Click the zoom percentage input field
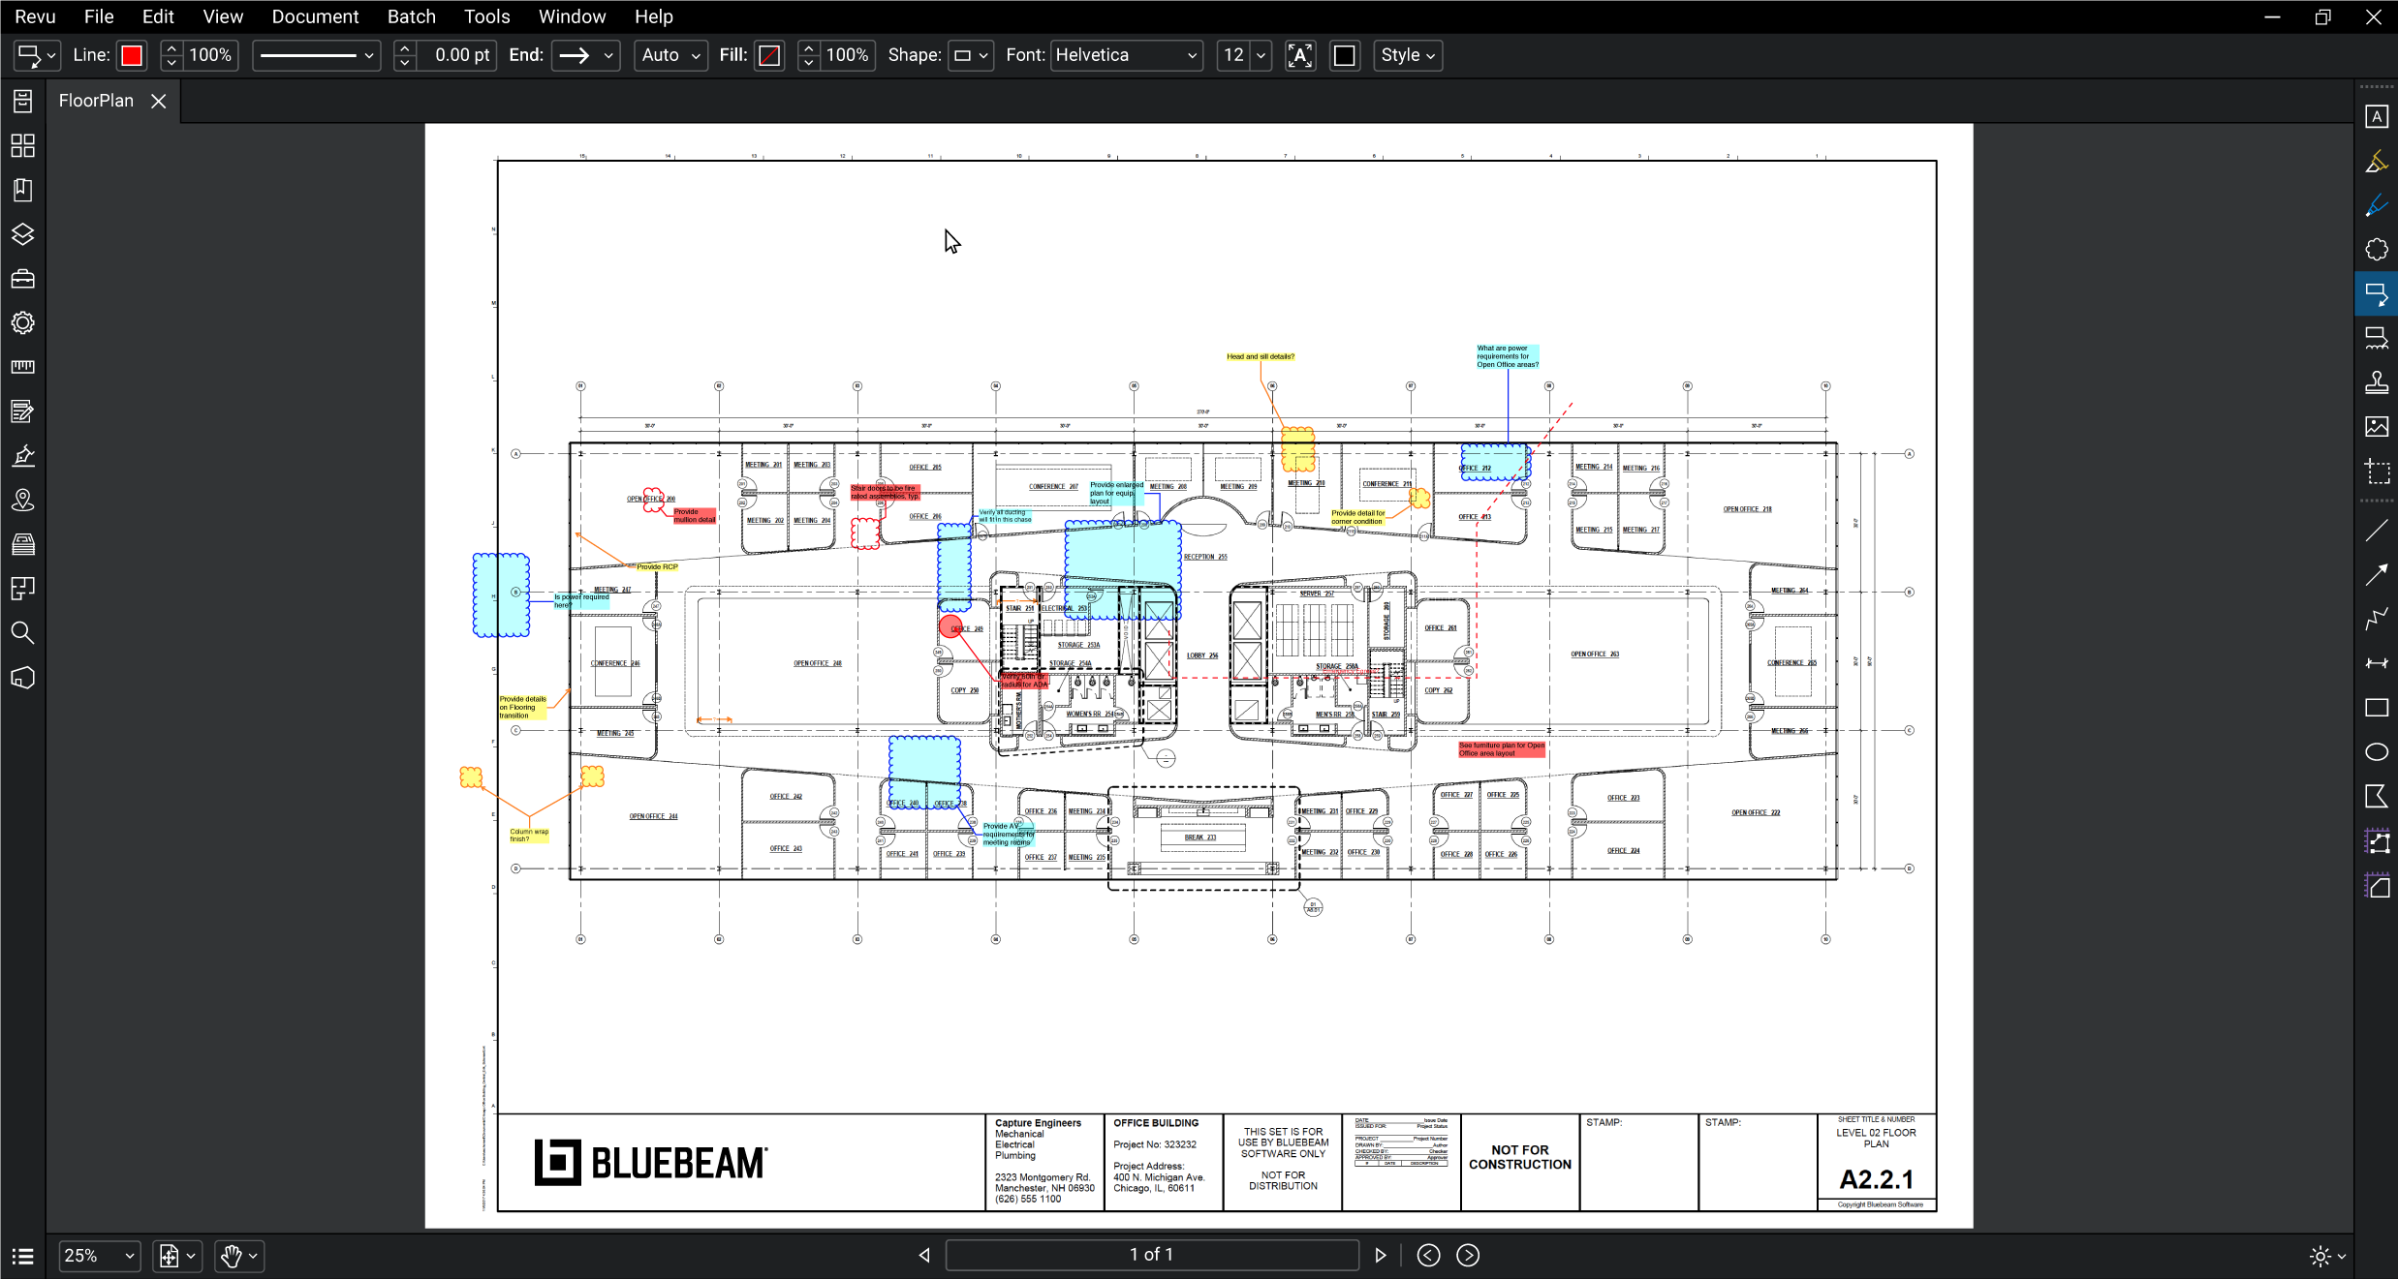The height and width of the screenshot is (1279, 2398). click(x=87, y=1255)
